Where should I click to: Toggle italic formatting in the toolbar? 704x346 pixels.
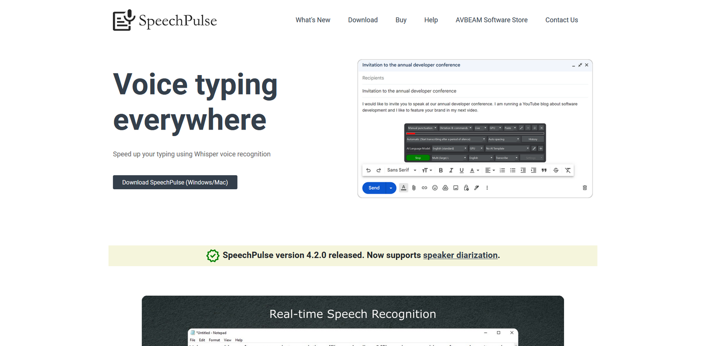click(x=451, y=170)
